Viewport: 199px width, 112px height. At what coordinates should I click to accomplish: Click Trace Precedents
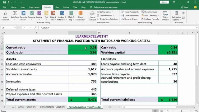point(130,12)
